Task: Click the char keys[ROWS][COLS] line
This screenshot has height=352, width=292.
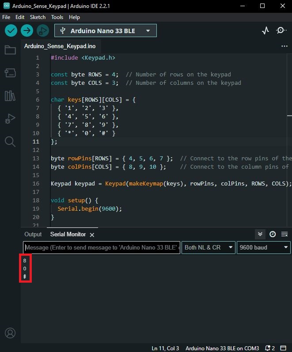Action: (93, 100)
